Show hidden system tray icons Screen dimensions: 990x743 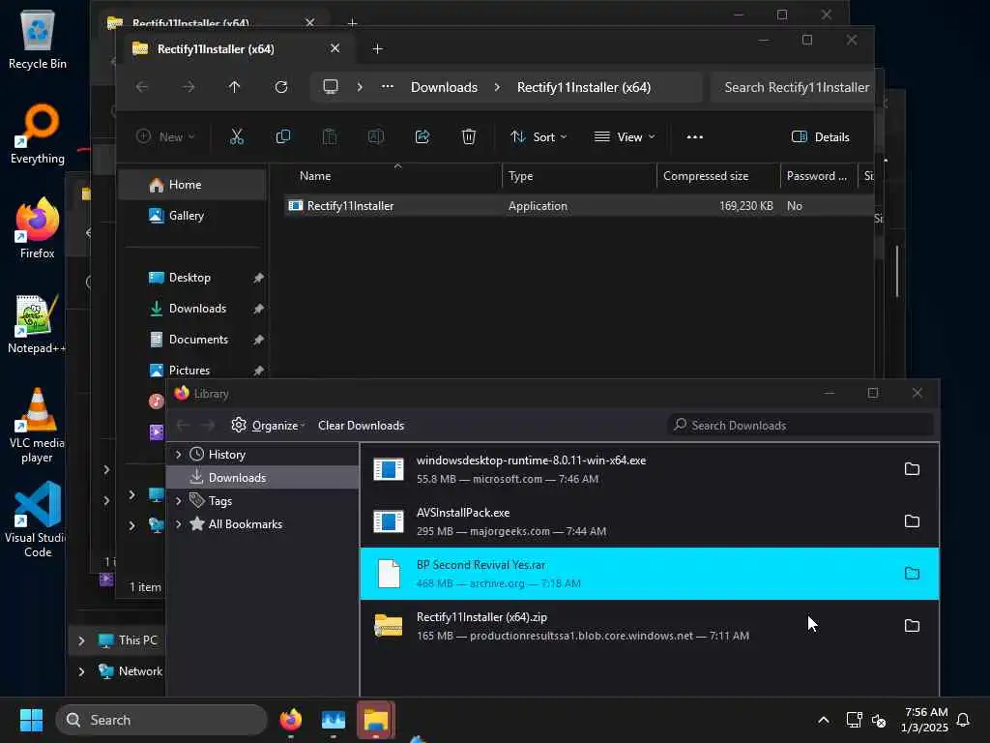click(824, 720)
